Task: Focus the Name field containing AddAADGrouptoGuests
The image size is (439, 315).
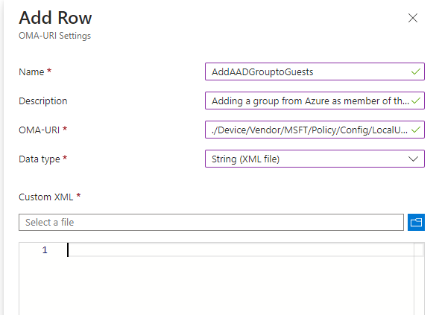Action: click(x=315, y=71)
